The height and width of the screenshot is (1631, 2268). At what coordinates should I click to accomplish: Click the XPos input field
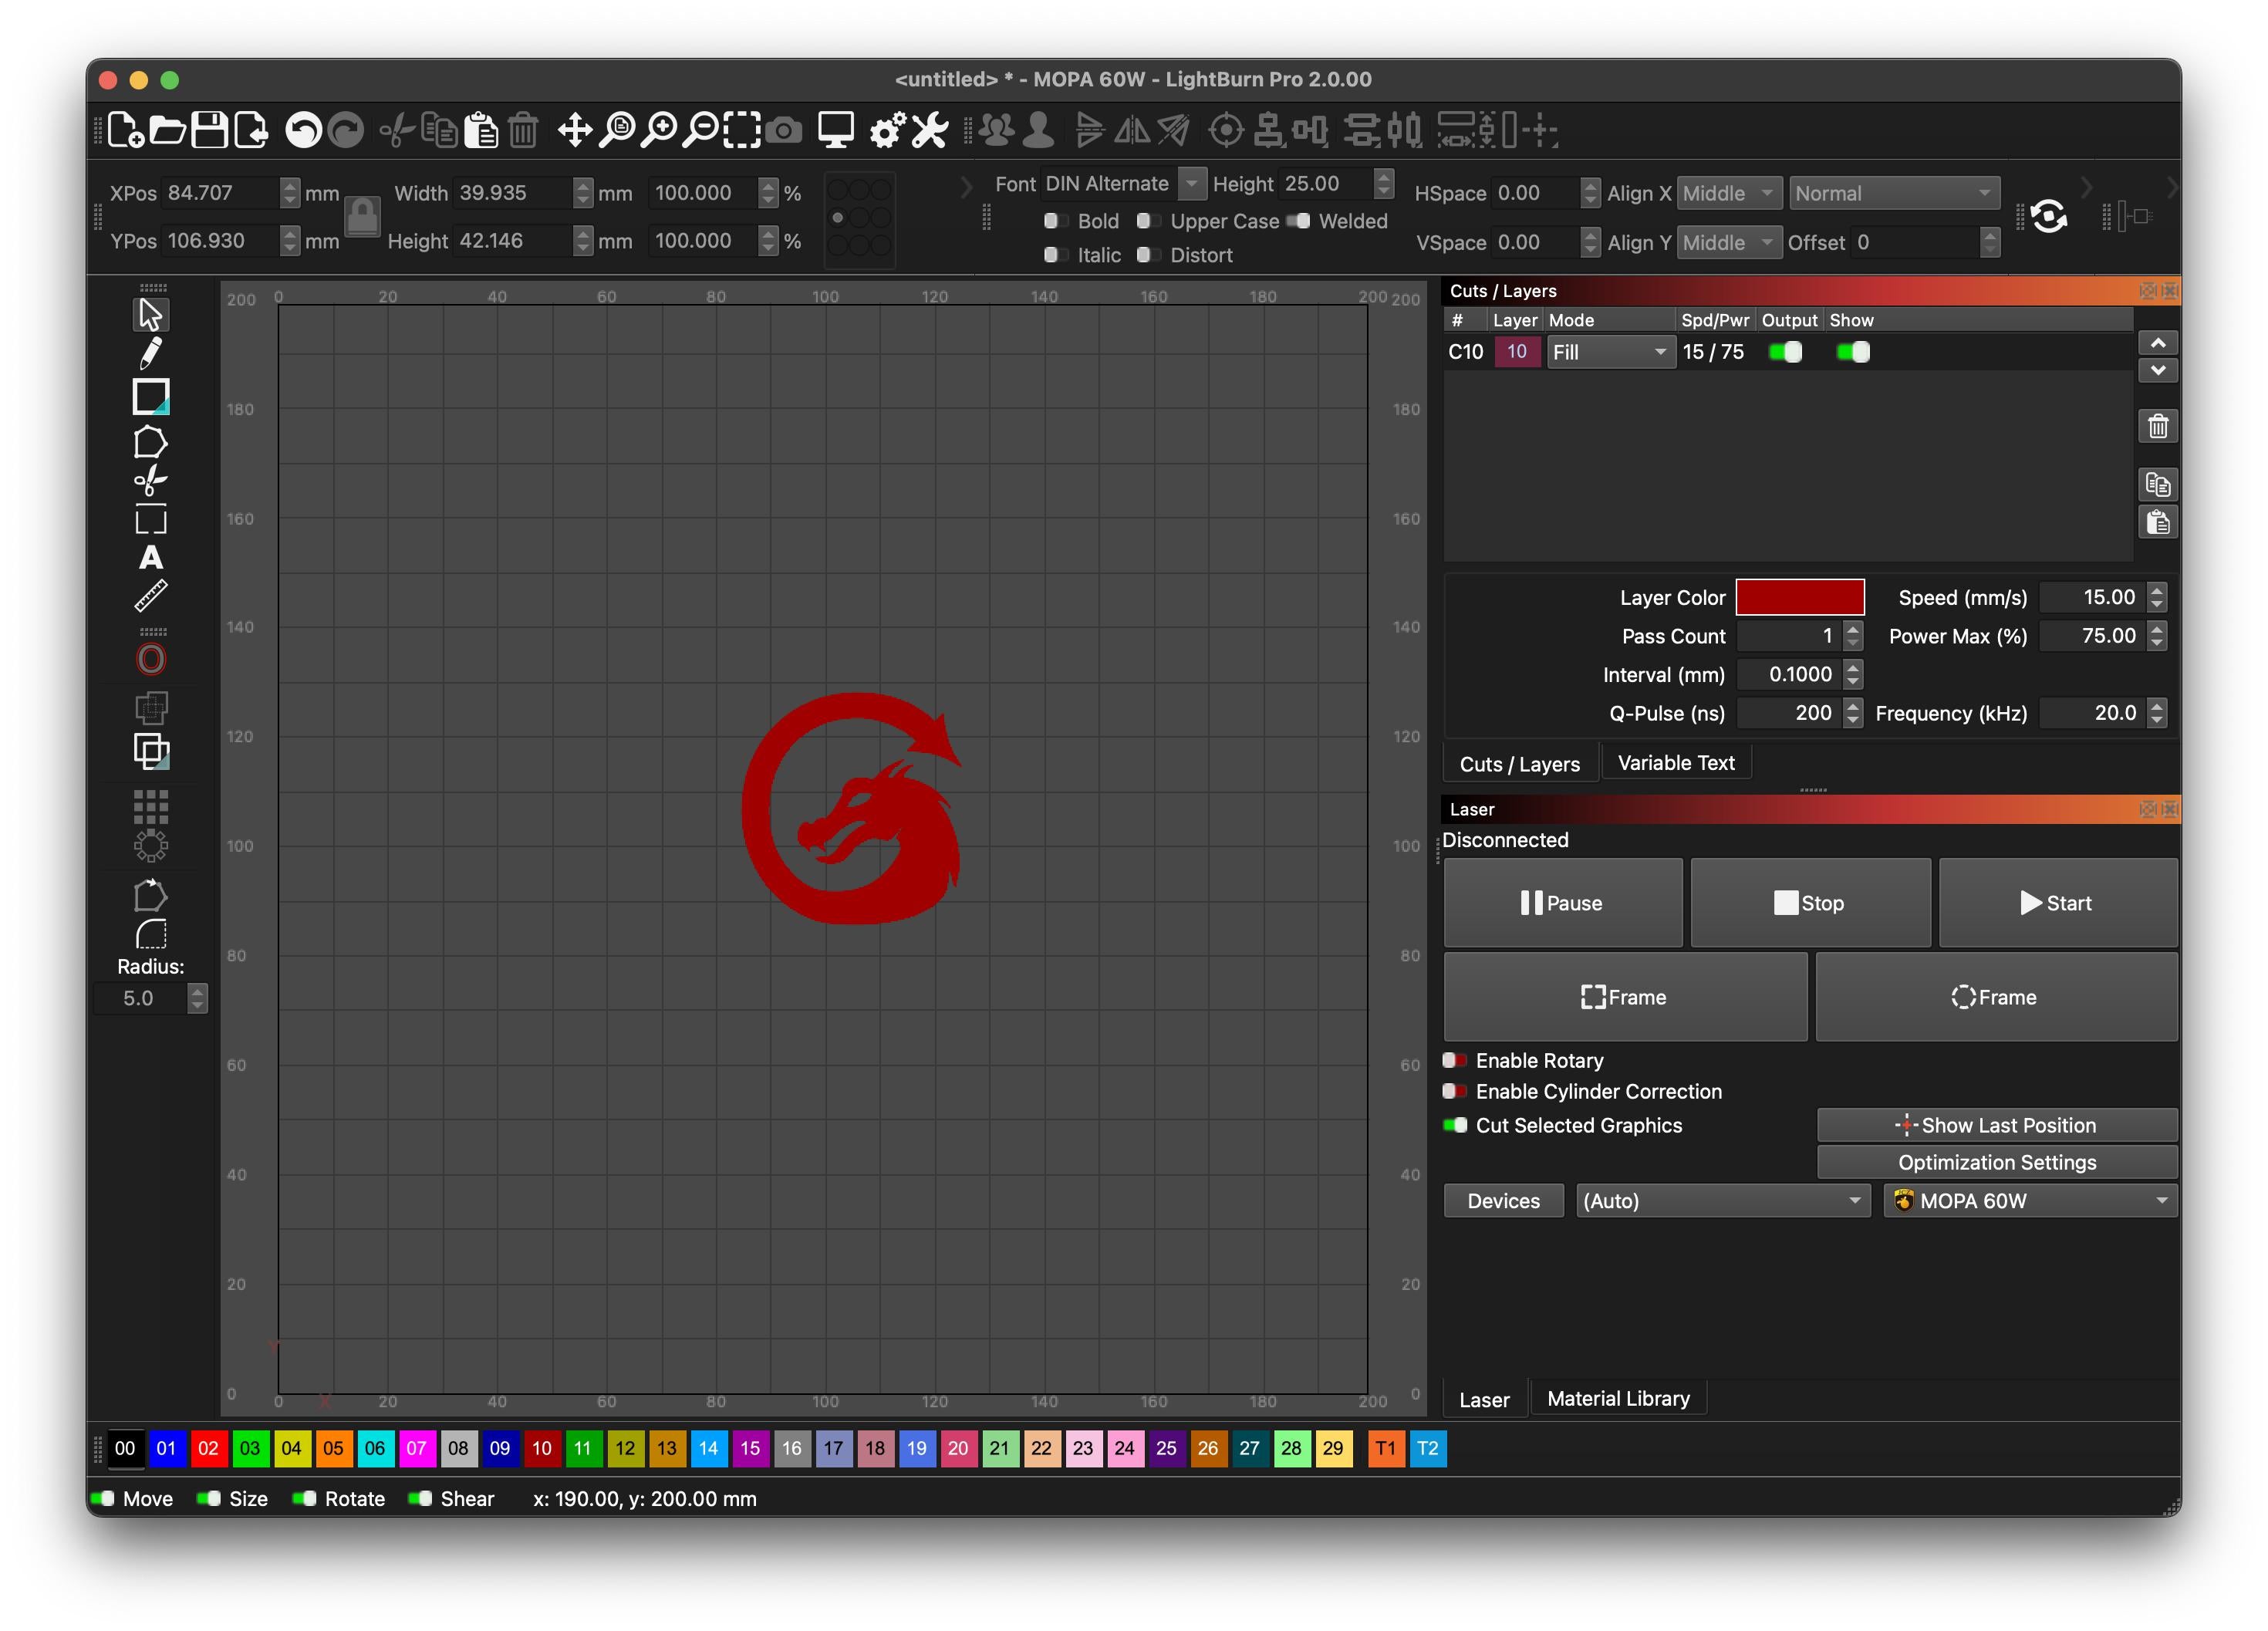[222, 193]
